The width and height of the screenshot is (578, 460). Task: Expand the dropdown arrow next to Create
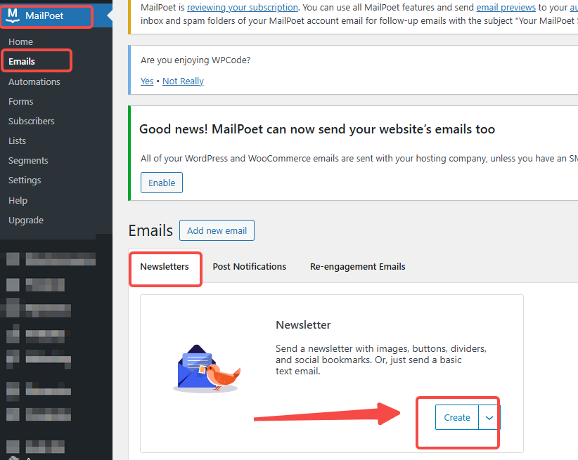coord(488,417)
